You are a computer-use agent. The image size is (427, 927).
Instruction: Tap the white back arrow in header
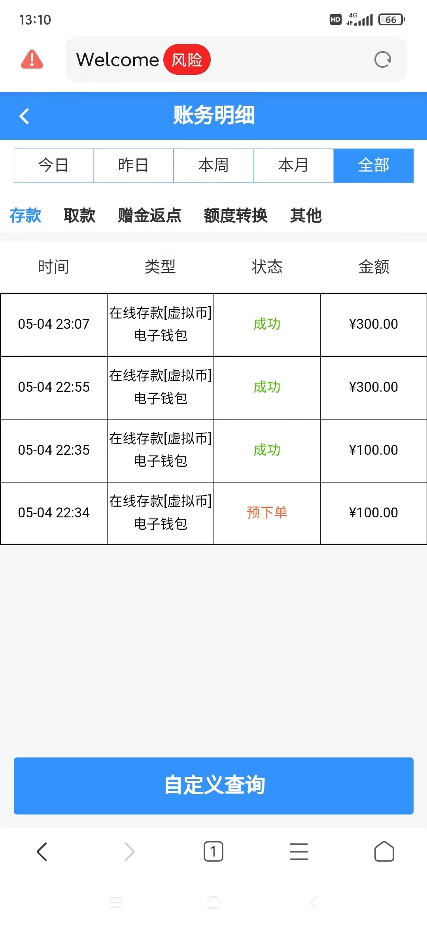click(25, 116)
